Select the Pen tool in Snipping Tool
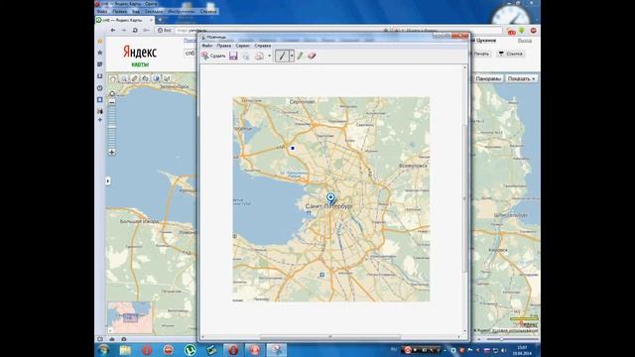Viewport: 635px width, 357px height. pos(282,56)
